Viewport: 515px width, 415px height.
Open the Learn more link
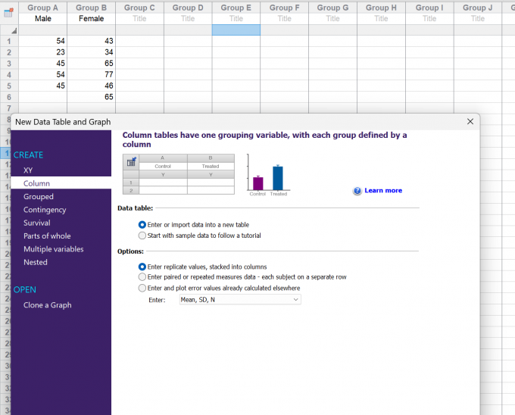click(x=383, y=190)
